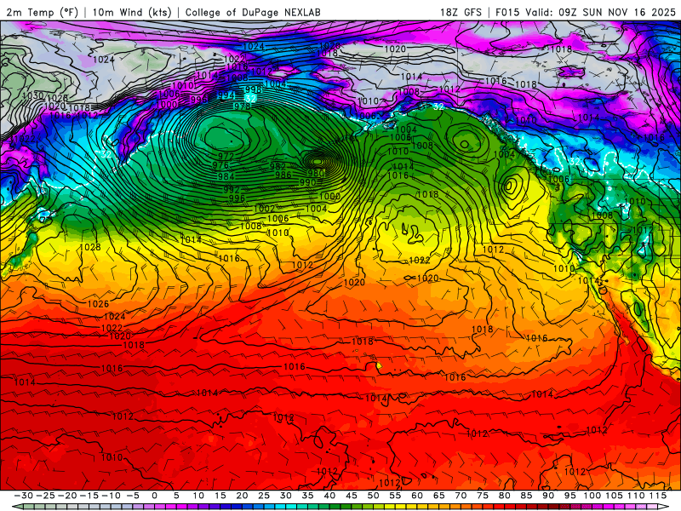Click 'College of DuPage NEXLAB' header text
The width and height of the screenshot is (681, 511).
253,12
